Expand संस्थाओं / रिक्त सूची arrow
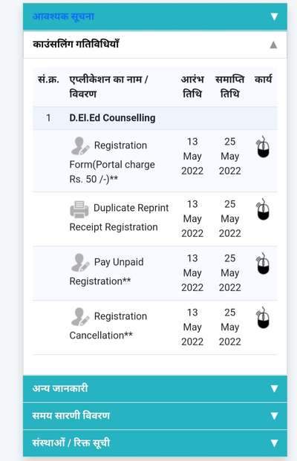 click(274, 442)
